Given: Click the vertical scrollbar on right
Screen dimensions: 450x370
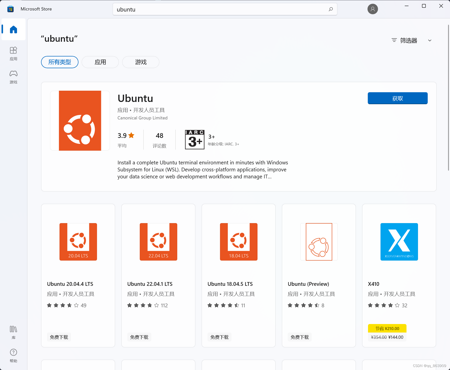Looking at the screenshot, I should (448, 97).
